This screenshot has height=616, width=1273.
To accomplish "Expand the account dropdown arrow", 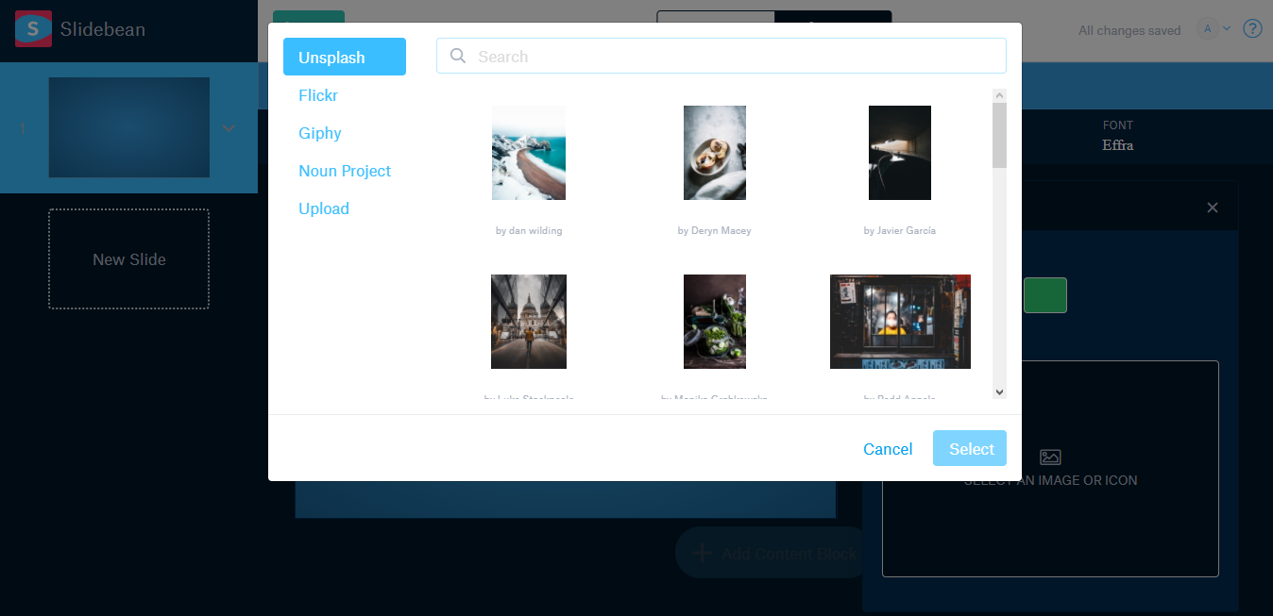I will point(1228,29).
